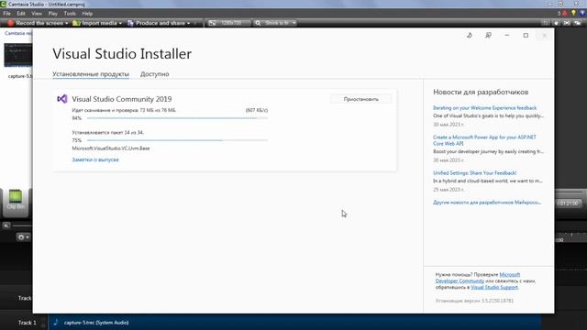The image size is (587, 330).
Task: Click the Visual Studio purple logo icon
Action: 61,99
